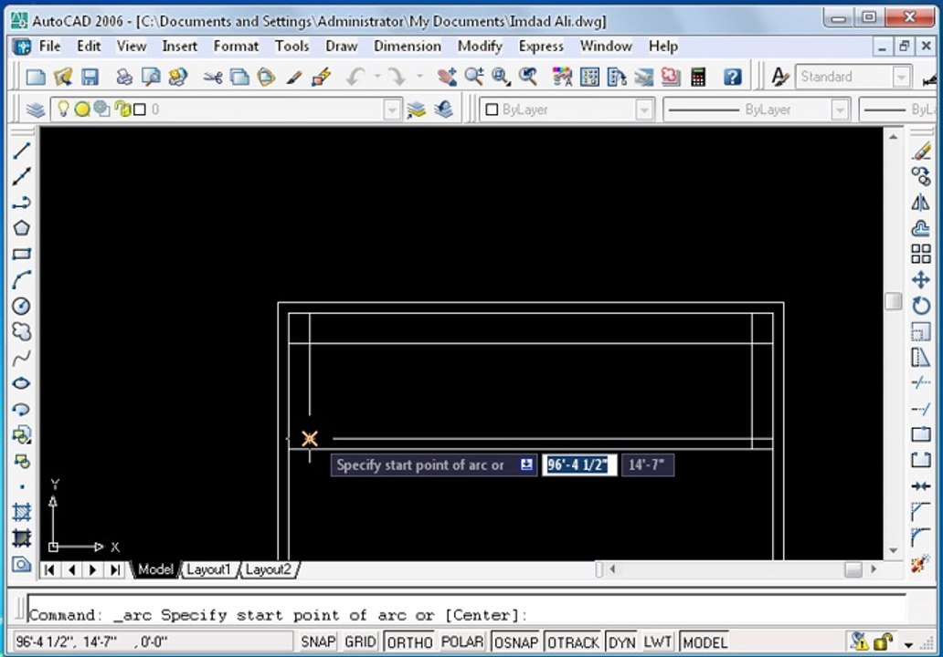Click the Help question mark icon
Screen dimensions: 943x657
tap(732, 77)
